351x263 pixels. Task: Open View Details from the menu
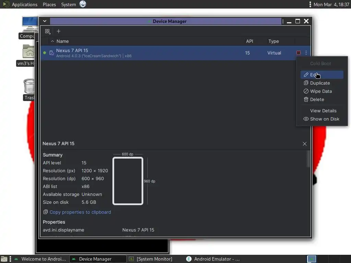[322, 111]
